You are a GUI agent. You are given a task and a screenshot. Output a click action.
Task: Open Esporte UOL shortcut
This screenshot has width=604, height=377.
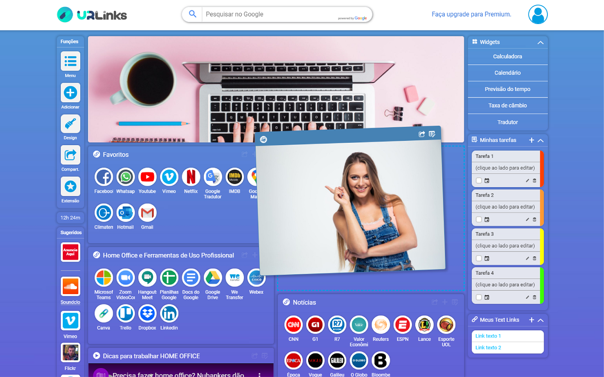pos(446,325)
